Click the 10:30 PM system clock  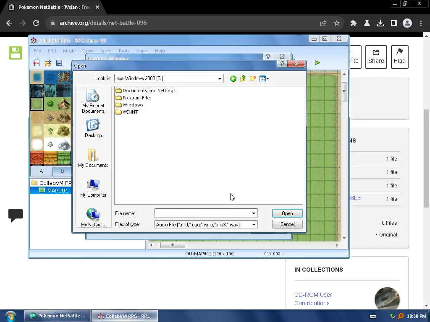[416, 316]
